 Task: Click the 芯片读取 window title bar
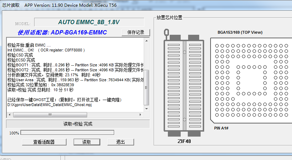107,5
